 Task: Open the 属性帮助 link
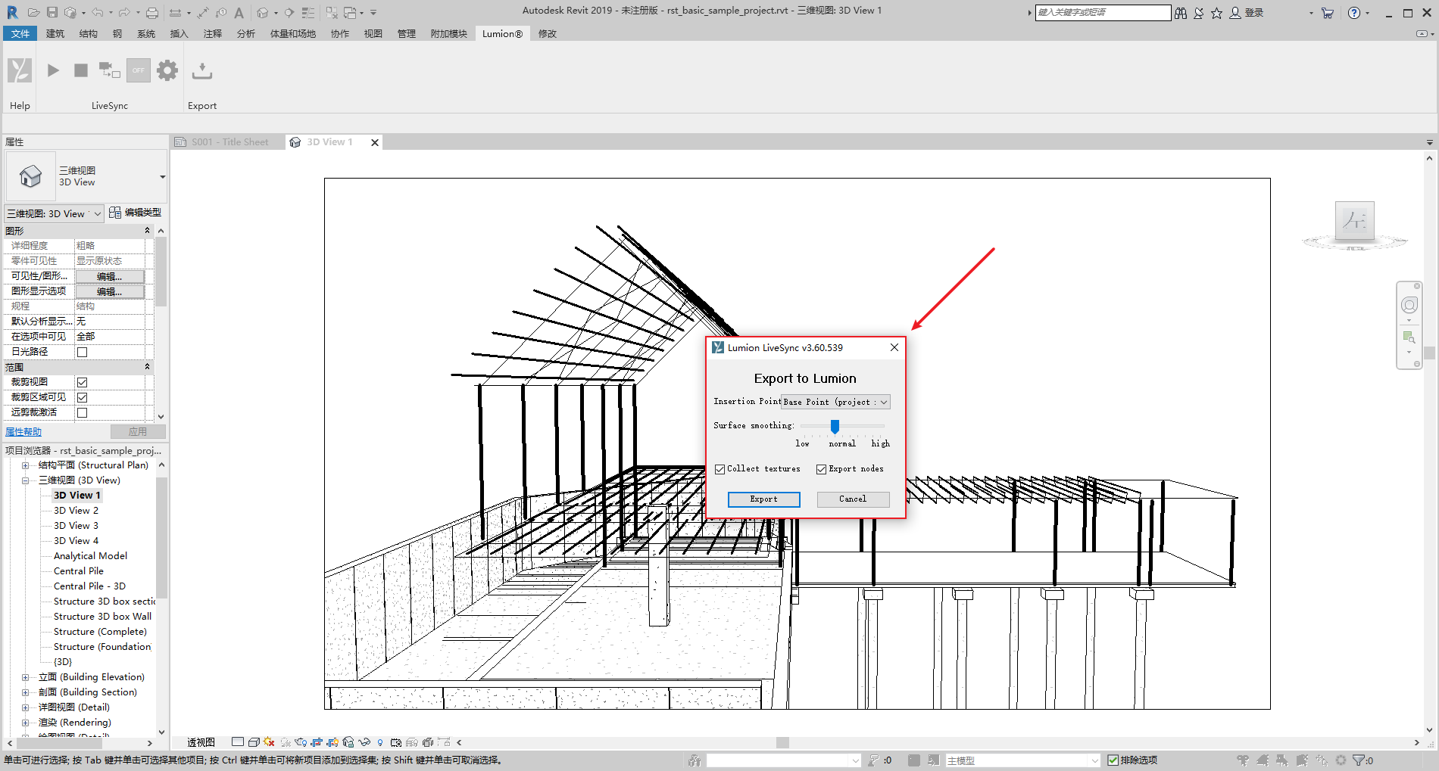coord(23,432)
